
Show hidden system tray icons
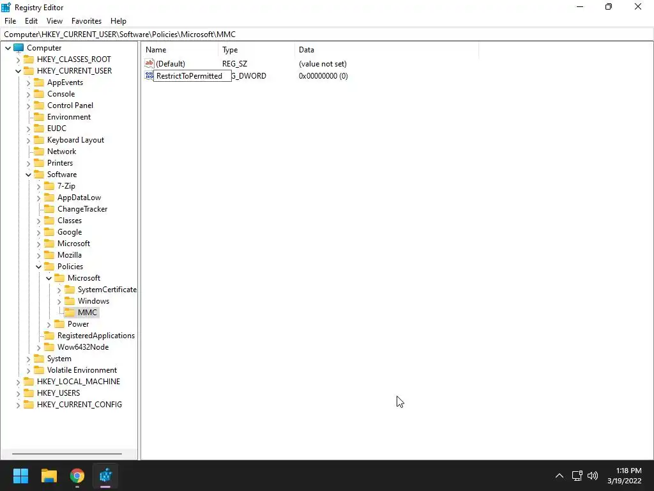559,476
